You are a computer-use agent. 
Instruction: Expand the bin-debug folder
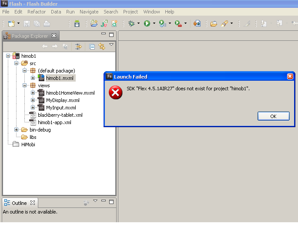(17, 130)
